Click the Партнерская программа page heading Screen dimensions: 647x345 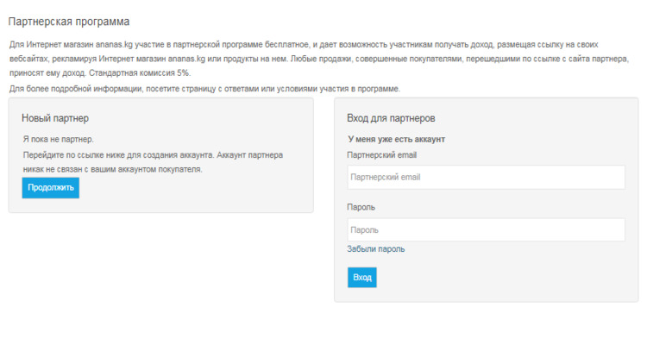69,22
